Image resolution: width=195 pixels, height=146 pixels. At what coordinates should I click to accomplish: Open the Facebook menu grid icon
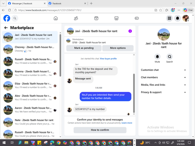(169, 18)
